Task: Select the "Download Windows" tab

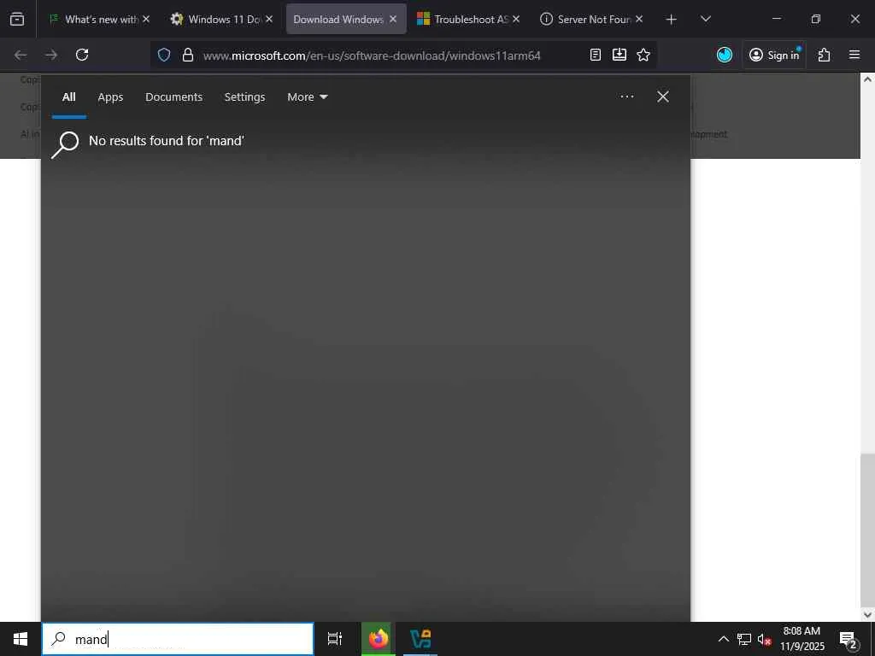Action: (338, 19)
